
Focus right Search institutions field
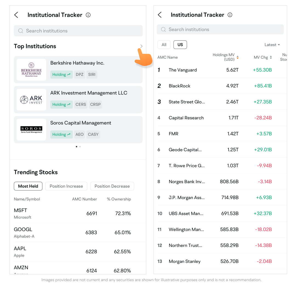pos(220,29)
